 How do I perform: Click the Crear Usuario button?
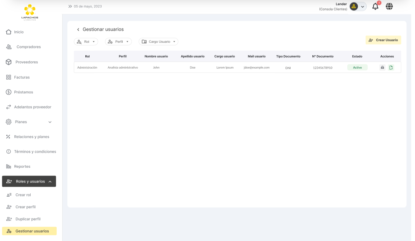pyautogui.click(x=383, y=40)
